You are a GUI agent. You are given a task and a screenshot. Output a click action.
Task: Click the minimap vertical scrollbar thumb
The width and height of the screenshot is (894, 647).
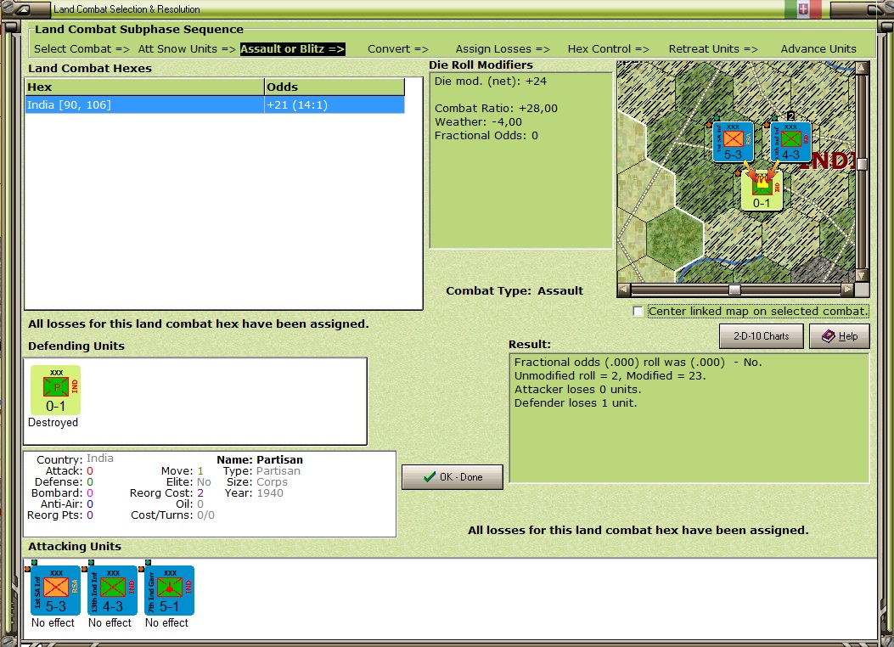862,164
